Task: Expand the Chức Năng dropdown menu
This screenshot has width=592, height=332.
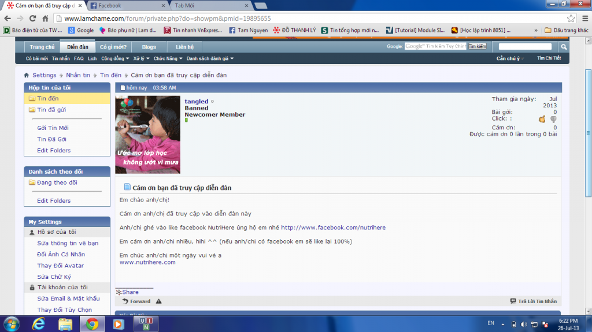Action: click(168, 58)
